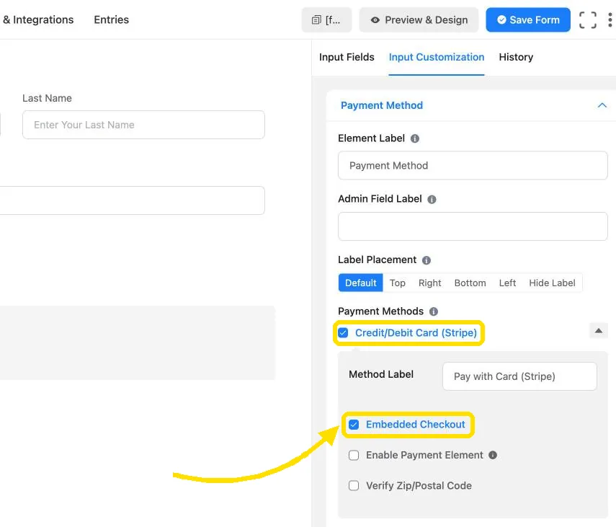
Task: Click the shortcode copy icon button
Action: [326, 19]
